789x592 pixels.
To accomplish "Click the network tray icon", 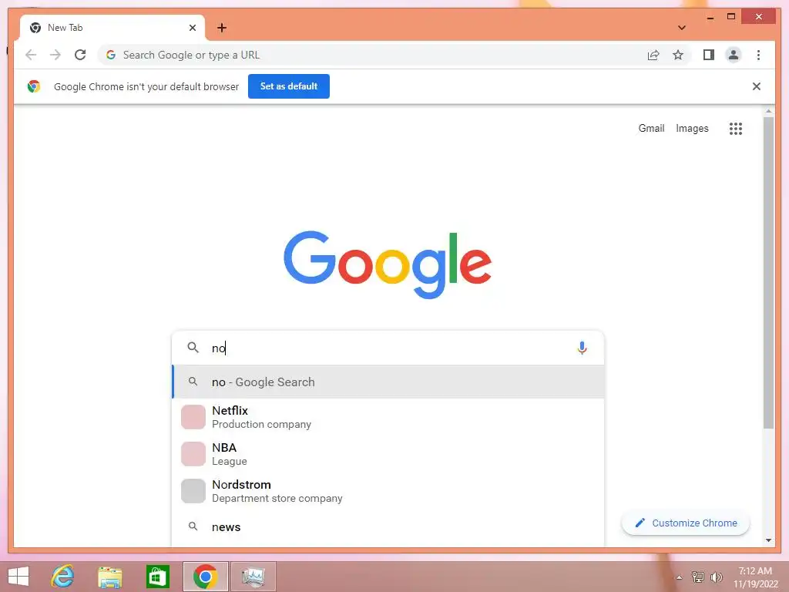I will coord(698,577).
